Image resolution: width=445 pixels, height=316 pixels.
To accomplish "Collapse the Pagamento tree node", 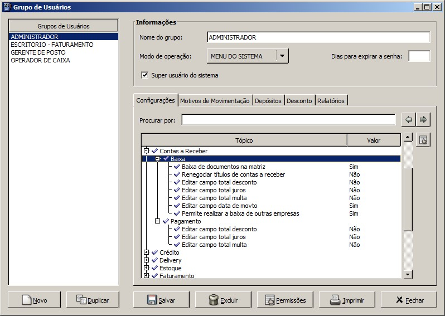I will pyautogui.click(x=157, y=221).
